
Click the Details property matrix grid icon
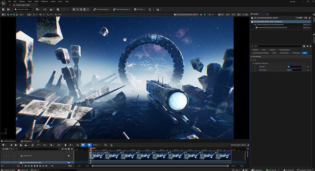coord(304,46)
